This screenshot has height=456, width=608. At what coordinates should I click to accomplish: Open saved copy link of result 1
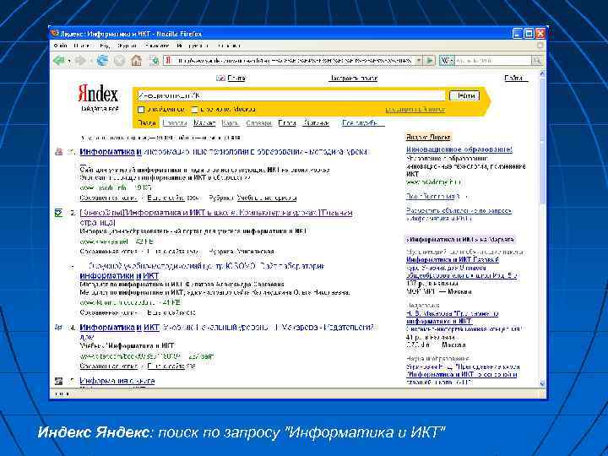click(109, 198)
